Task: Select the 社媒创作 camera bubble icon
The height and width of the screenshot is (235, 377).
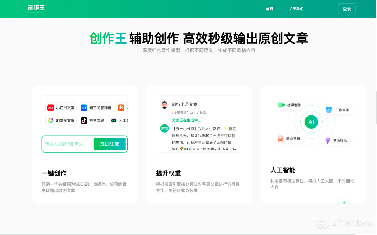Action: (x=281, y=105)
